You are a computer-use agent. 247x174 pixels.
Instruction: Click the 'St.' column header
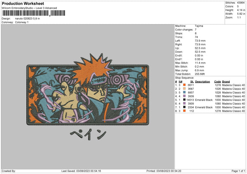pyautogui.click(x=192, y=82)
